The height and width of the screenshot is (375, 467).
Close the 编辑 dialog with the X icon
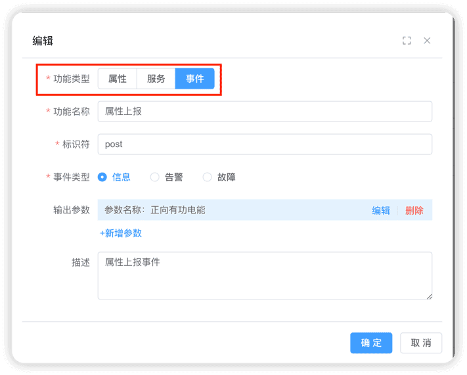[x=427, y=41]
